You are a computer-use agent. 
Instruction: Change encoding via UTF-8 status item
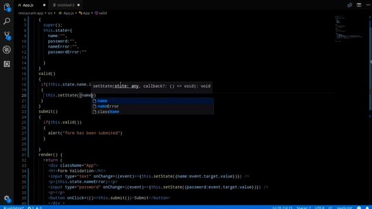coord(320,207)
